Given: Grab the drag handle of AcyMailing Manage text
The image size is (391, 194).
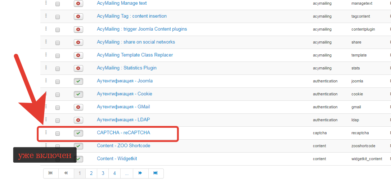Looking at the screenshot, I should [x=46, y=3].
